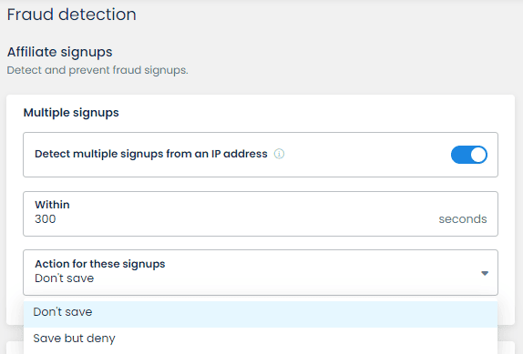The image size is (523, 354).
Task: Click the 'Within' field label
Action: click(52, 205)
